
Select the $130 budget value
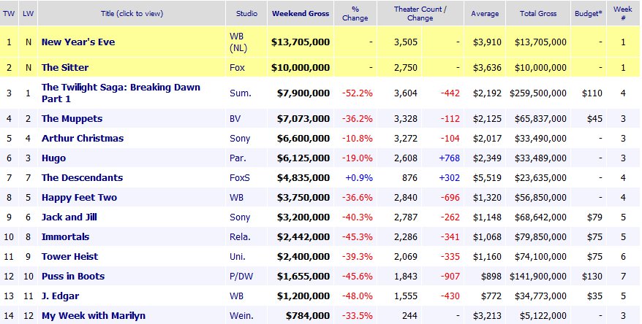[592, 277]
